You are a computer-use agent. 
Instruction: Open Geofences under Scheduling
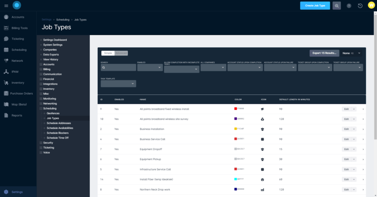pos(53,113)
